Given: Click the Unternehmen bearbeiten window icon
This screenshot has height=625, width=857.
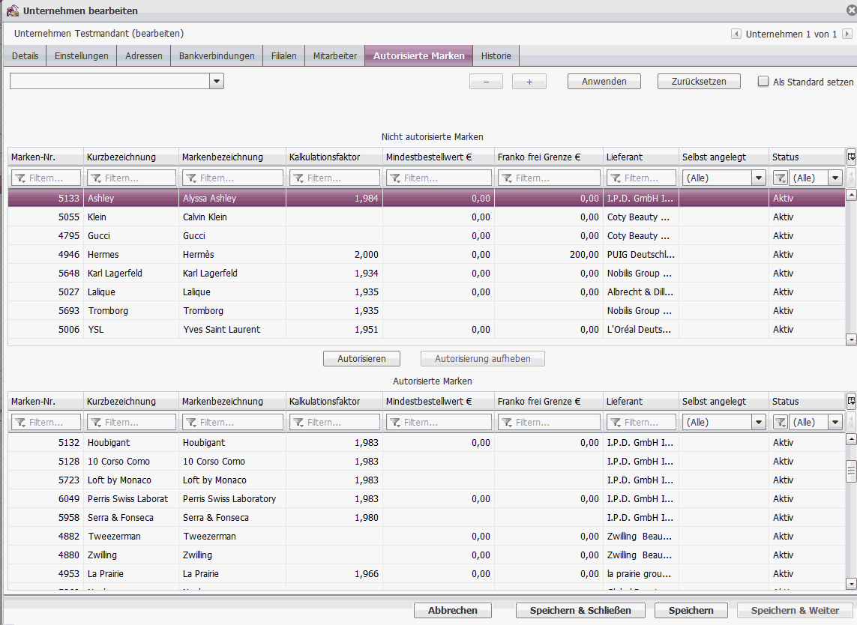Looking at the screenshot, I should [12, 10].
